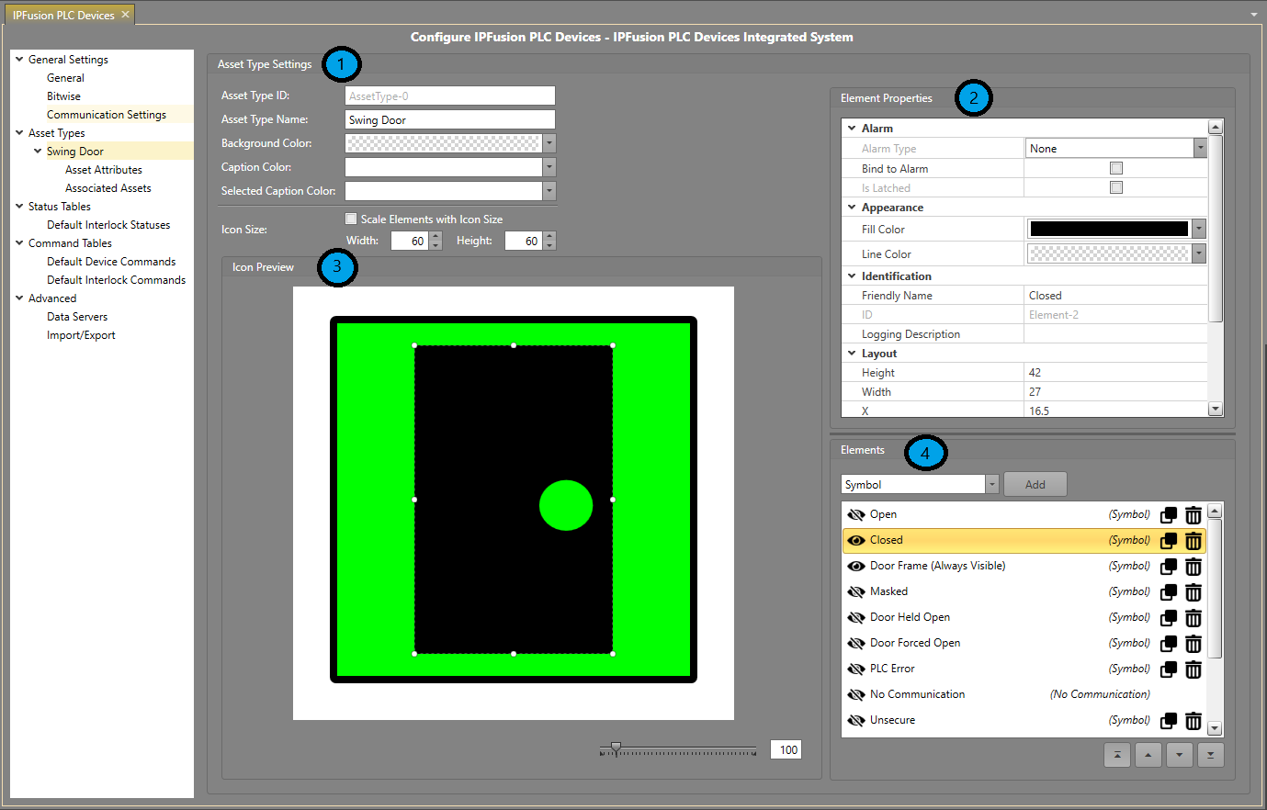1267x810 pixels.
Task: Delete the Door Frame (Always Visible) element
Action: pyautogui.click(x=1193, y=567)
